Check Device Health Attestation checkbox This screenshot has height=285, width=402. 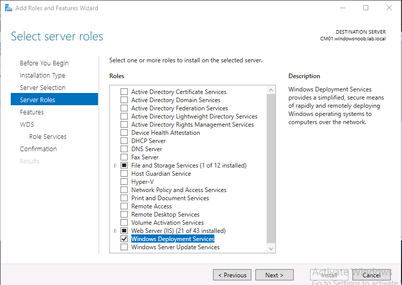coord(124,133)
